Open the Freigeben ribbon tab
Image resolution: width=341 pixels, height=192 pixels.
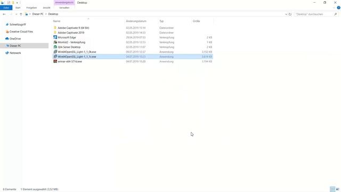(x=31, y=7)
